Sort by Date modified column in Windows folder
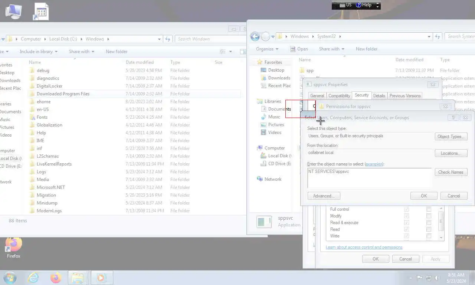This screenshot has width=475, height=285. [x=140, y=62]
